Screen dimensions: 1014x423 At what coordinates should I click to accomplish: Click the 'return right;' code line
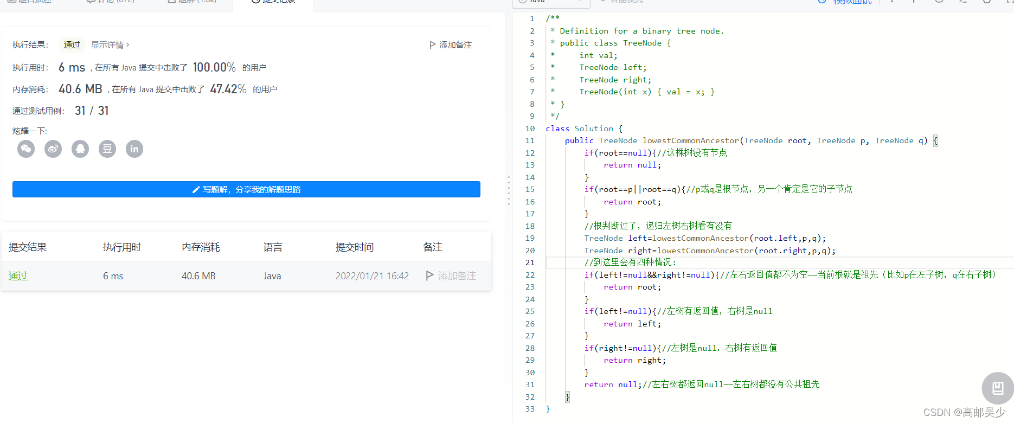(x=634, y=360)
